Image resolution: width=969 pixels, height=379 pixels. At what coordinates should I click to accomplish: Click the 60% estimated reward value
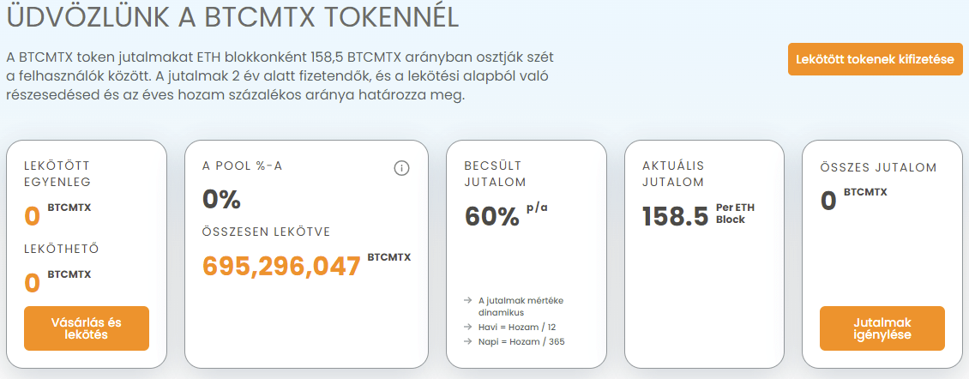click(x=492, y=216)
